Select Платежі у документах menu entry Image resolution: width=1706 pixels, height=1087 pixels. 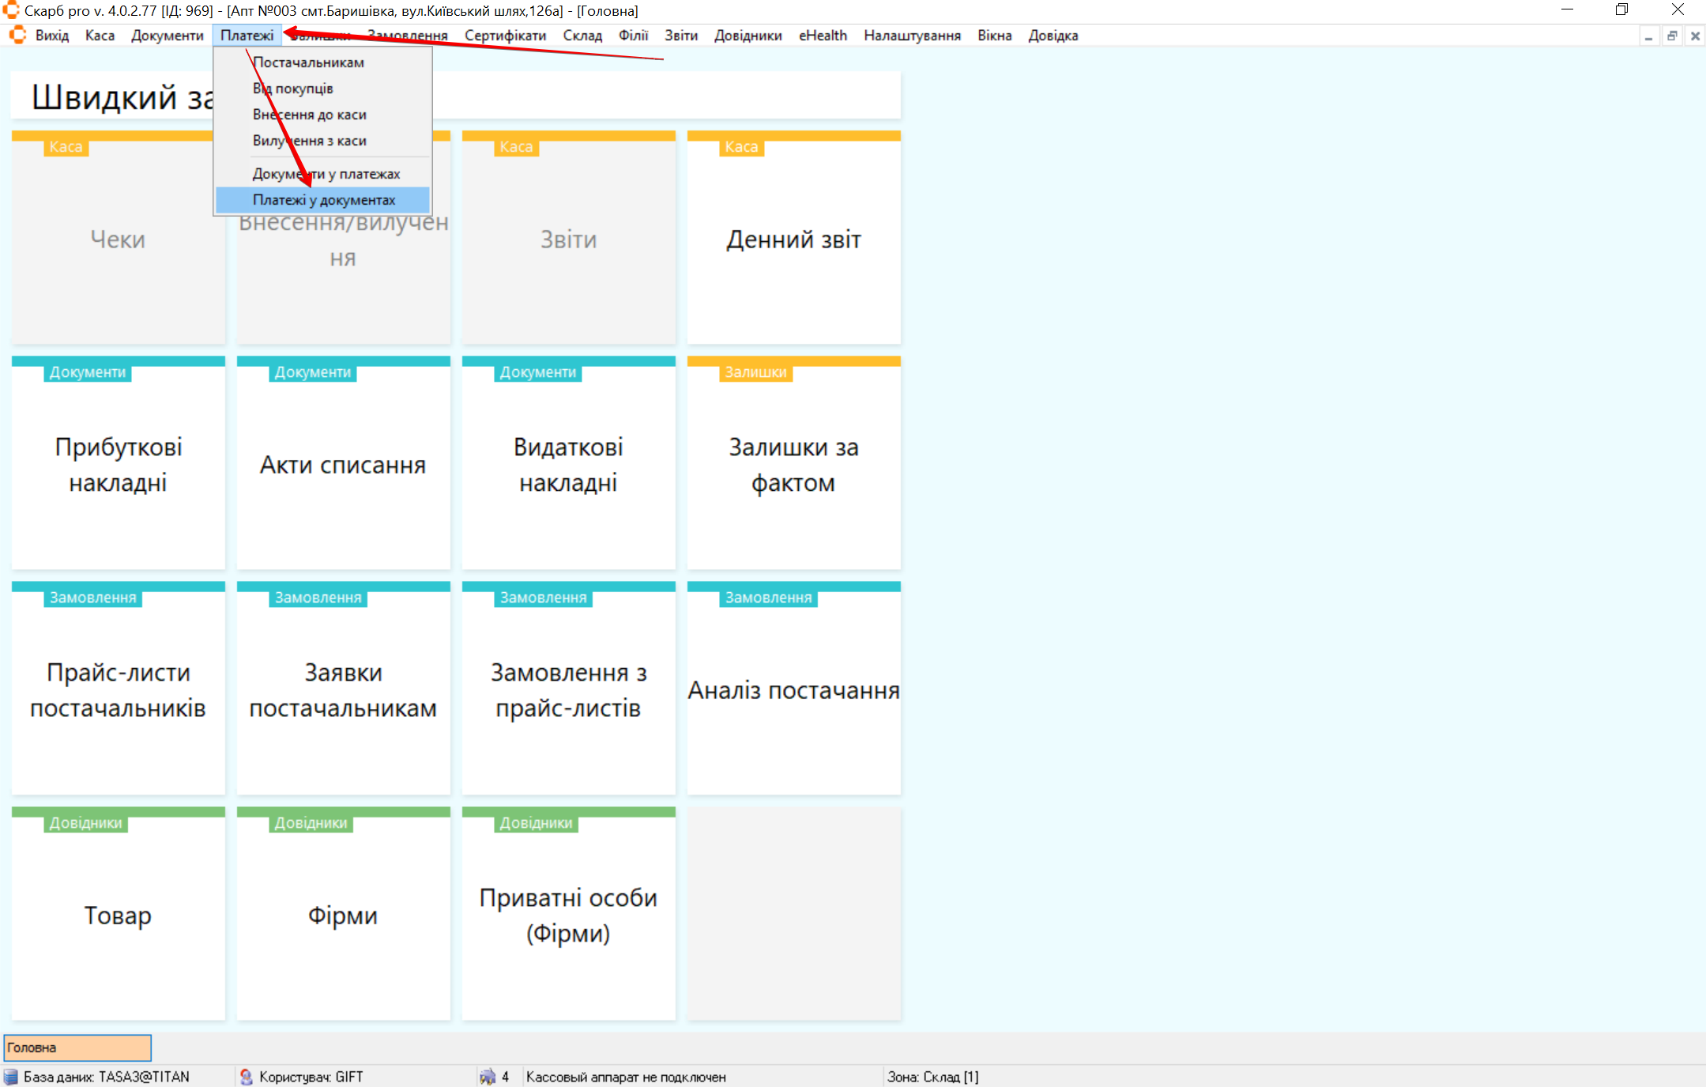pos(323,200)
